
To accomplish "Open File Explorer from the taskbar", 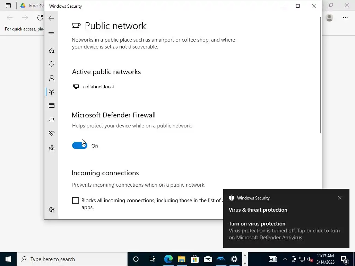I will pos(182,259).
